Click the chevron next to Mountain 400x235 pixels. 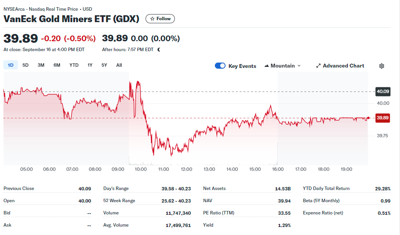(299, 66)
